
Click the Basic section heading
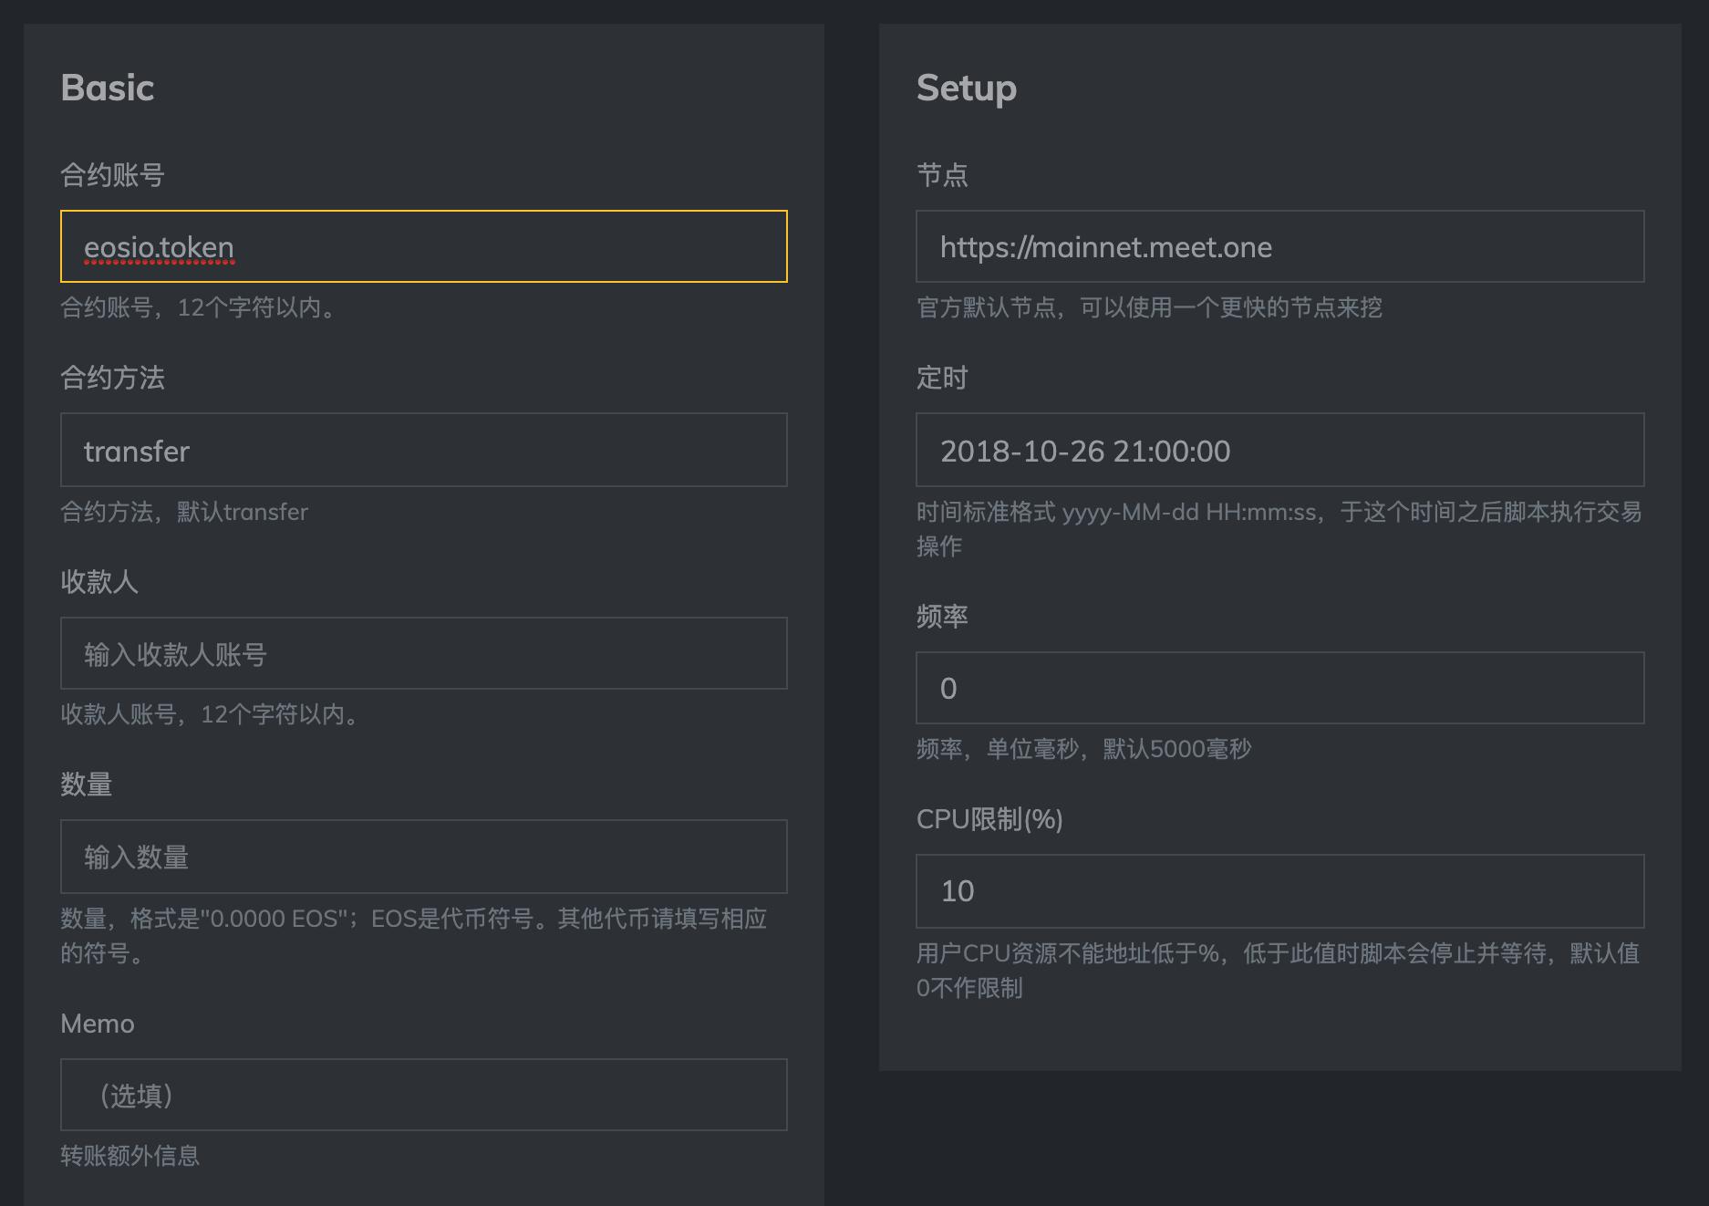point(108,88)
